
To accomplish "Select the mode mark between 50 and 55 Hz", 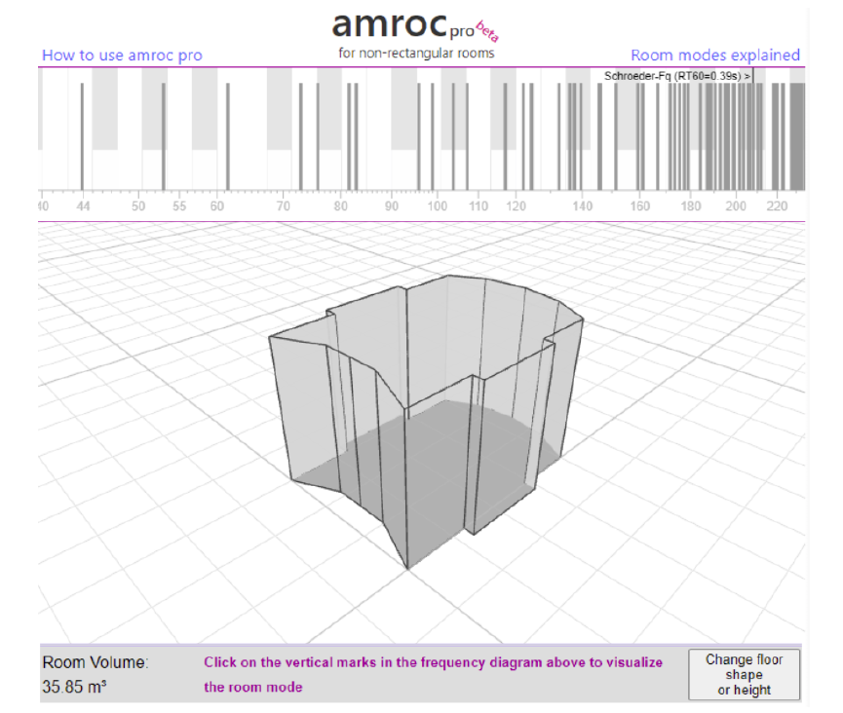I will 164,136.
